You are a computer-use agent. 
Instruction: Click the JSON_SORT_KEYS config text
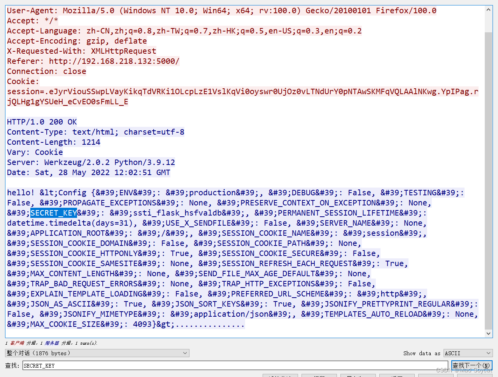[x=208, y=304]
